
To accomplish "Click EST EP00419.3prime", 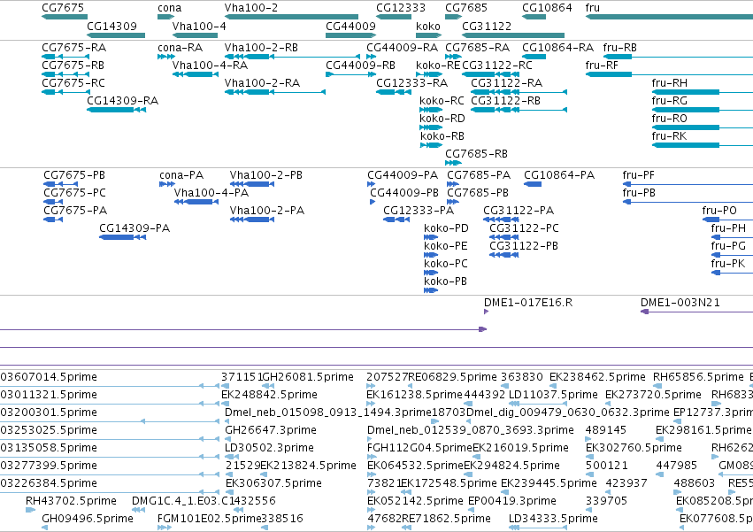I will tap(512, 501).
